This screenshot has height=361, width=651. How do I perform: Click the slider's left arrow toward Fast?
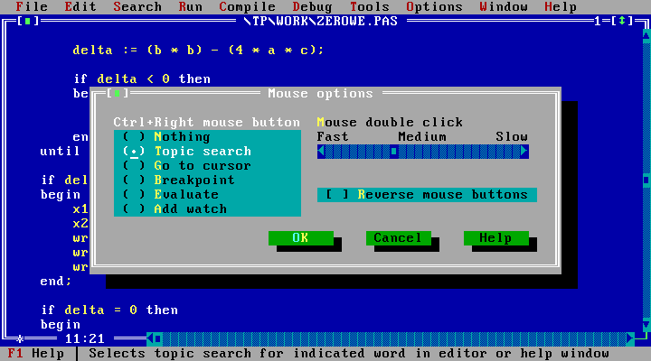[x=322, y=151]
